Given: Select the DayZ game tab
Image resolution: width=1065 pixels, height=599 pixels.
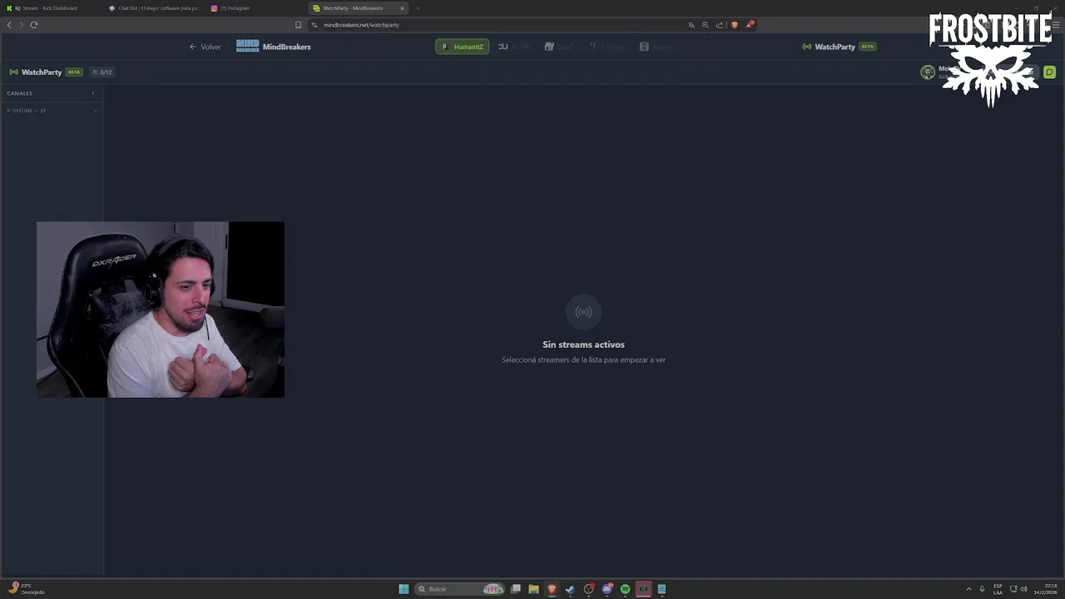Looking at the screenshot, I should [559, 47].
